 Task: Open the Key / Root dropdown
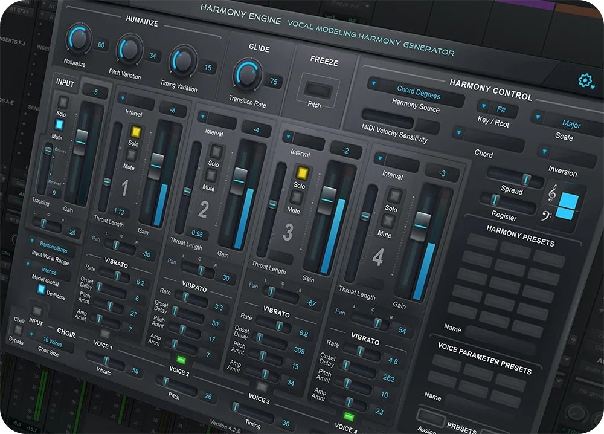pos(497,109)
